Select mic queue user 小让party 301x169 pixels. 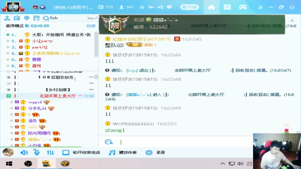pyautogui.click(x=42, y=41)
